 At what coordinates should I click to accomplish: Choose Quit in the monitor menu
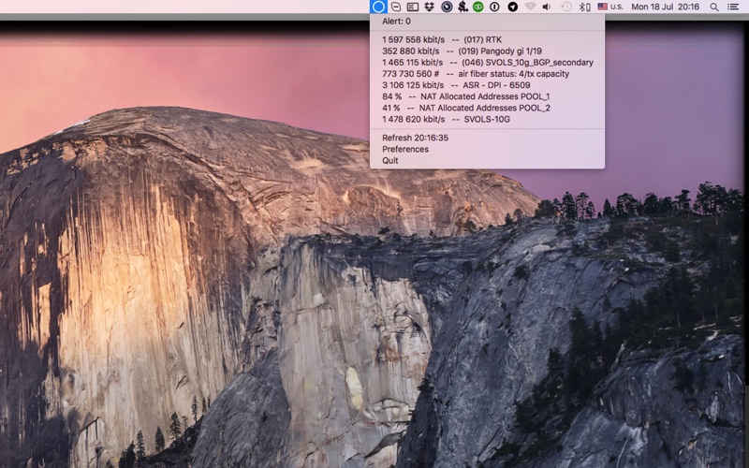487,160
